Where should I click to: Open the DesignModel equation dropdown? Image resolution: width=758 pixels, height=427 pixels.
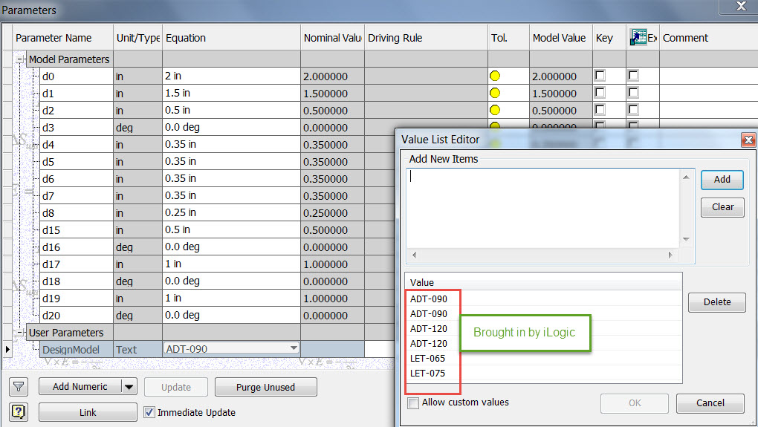[x=294, y=348]
